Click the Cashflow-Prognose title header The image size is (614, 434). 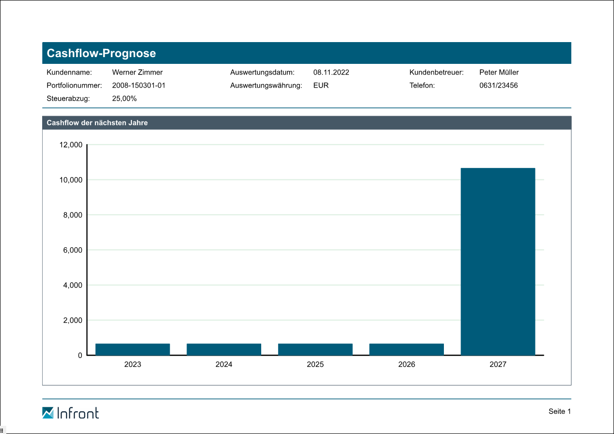(101, 53)
